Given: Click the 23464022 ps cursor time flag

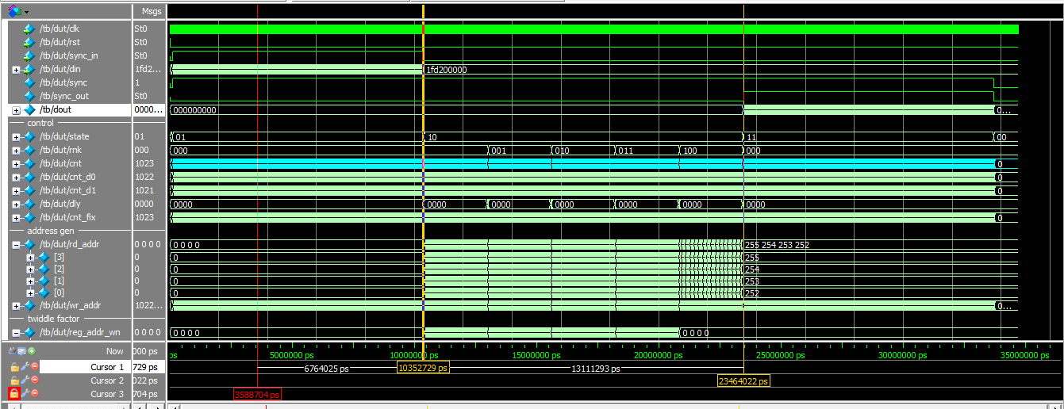Looking at the screenshot, I should point(743,381).
